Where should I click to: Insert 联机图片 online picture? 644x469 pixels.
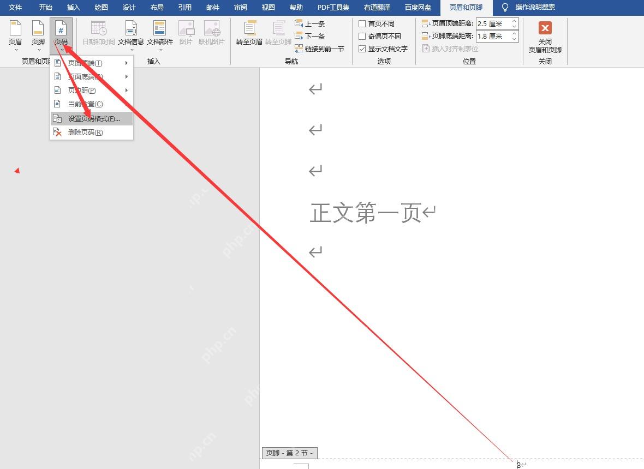(212, 33)
